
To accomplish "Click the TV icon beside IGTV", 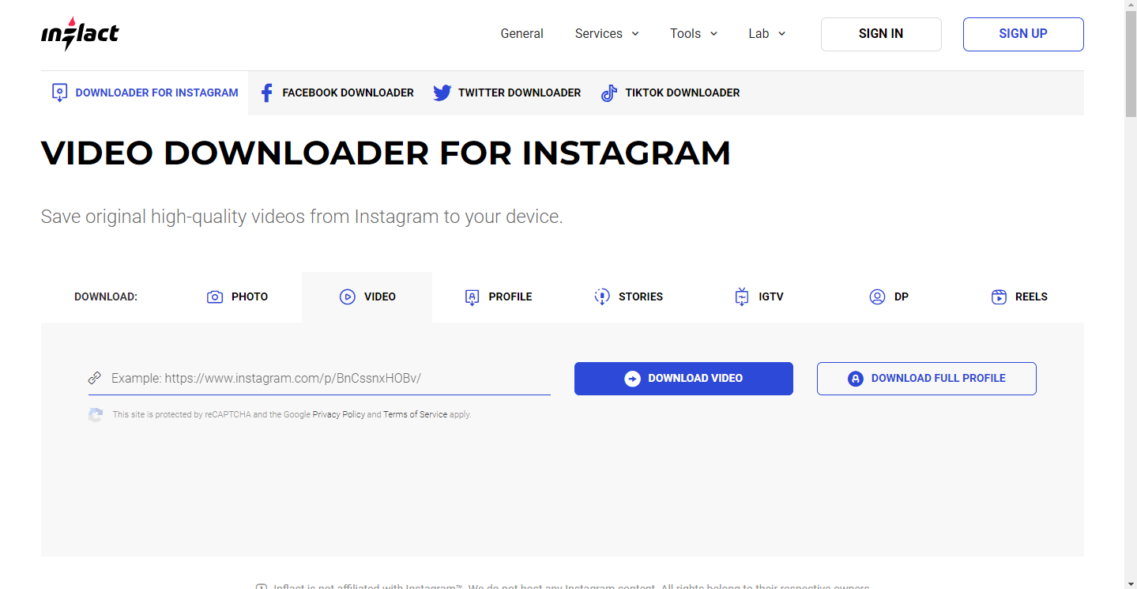I will pos(742,296).
